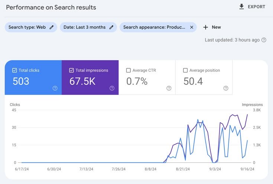
Task: Edit the Date: Last 3 months filter
Action: click(x=111, y=27)
